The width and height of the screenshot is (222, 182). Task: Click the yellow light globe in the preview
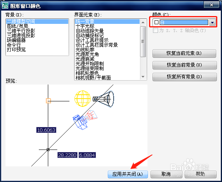[x=82, y=99]
